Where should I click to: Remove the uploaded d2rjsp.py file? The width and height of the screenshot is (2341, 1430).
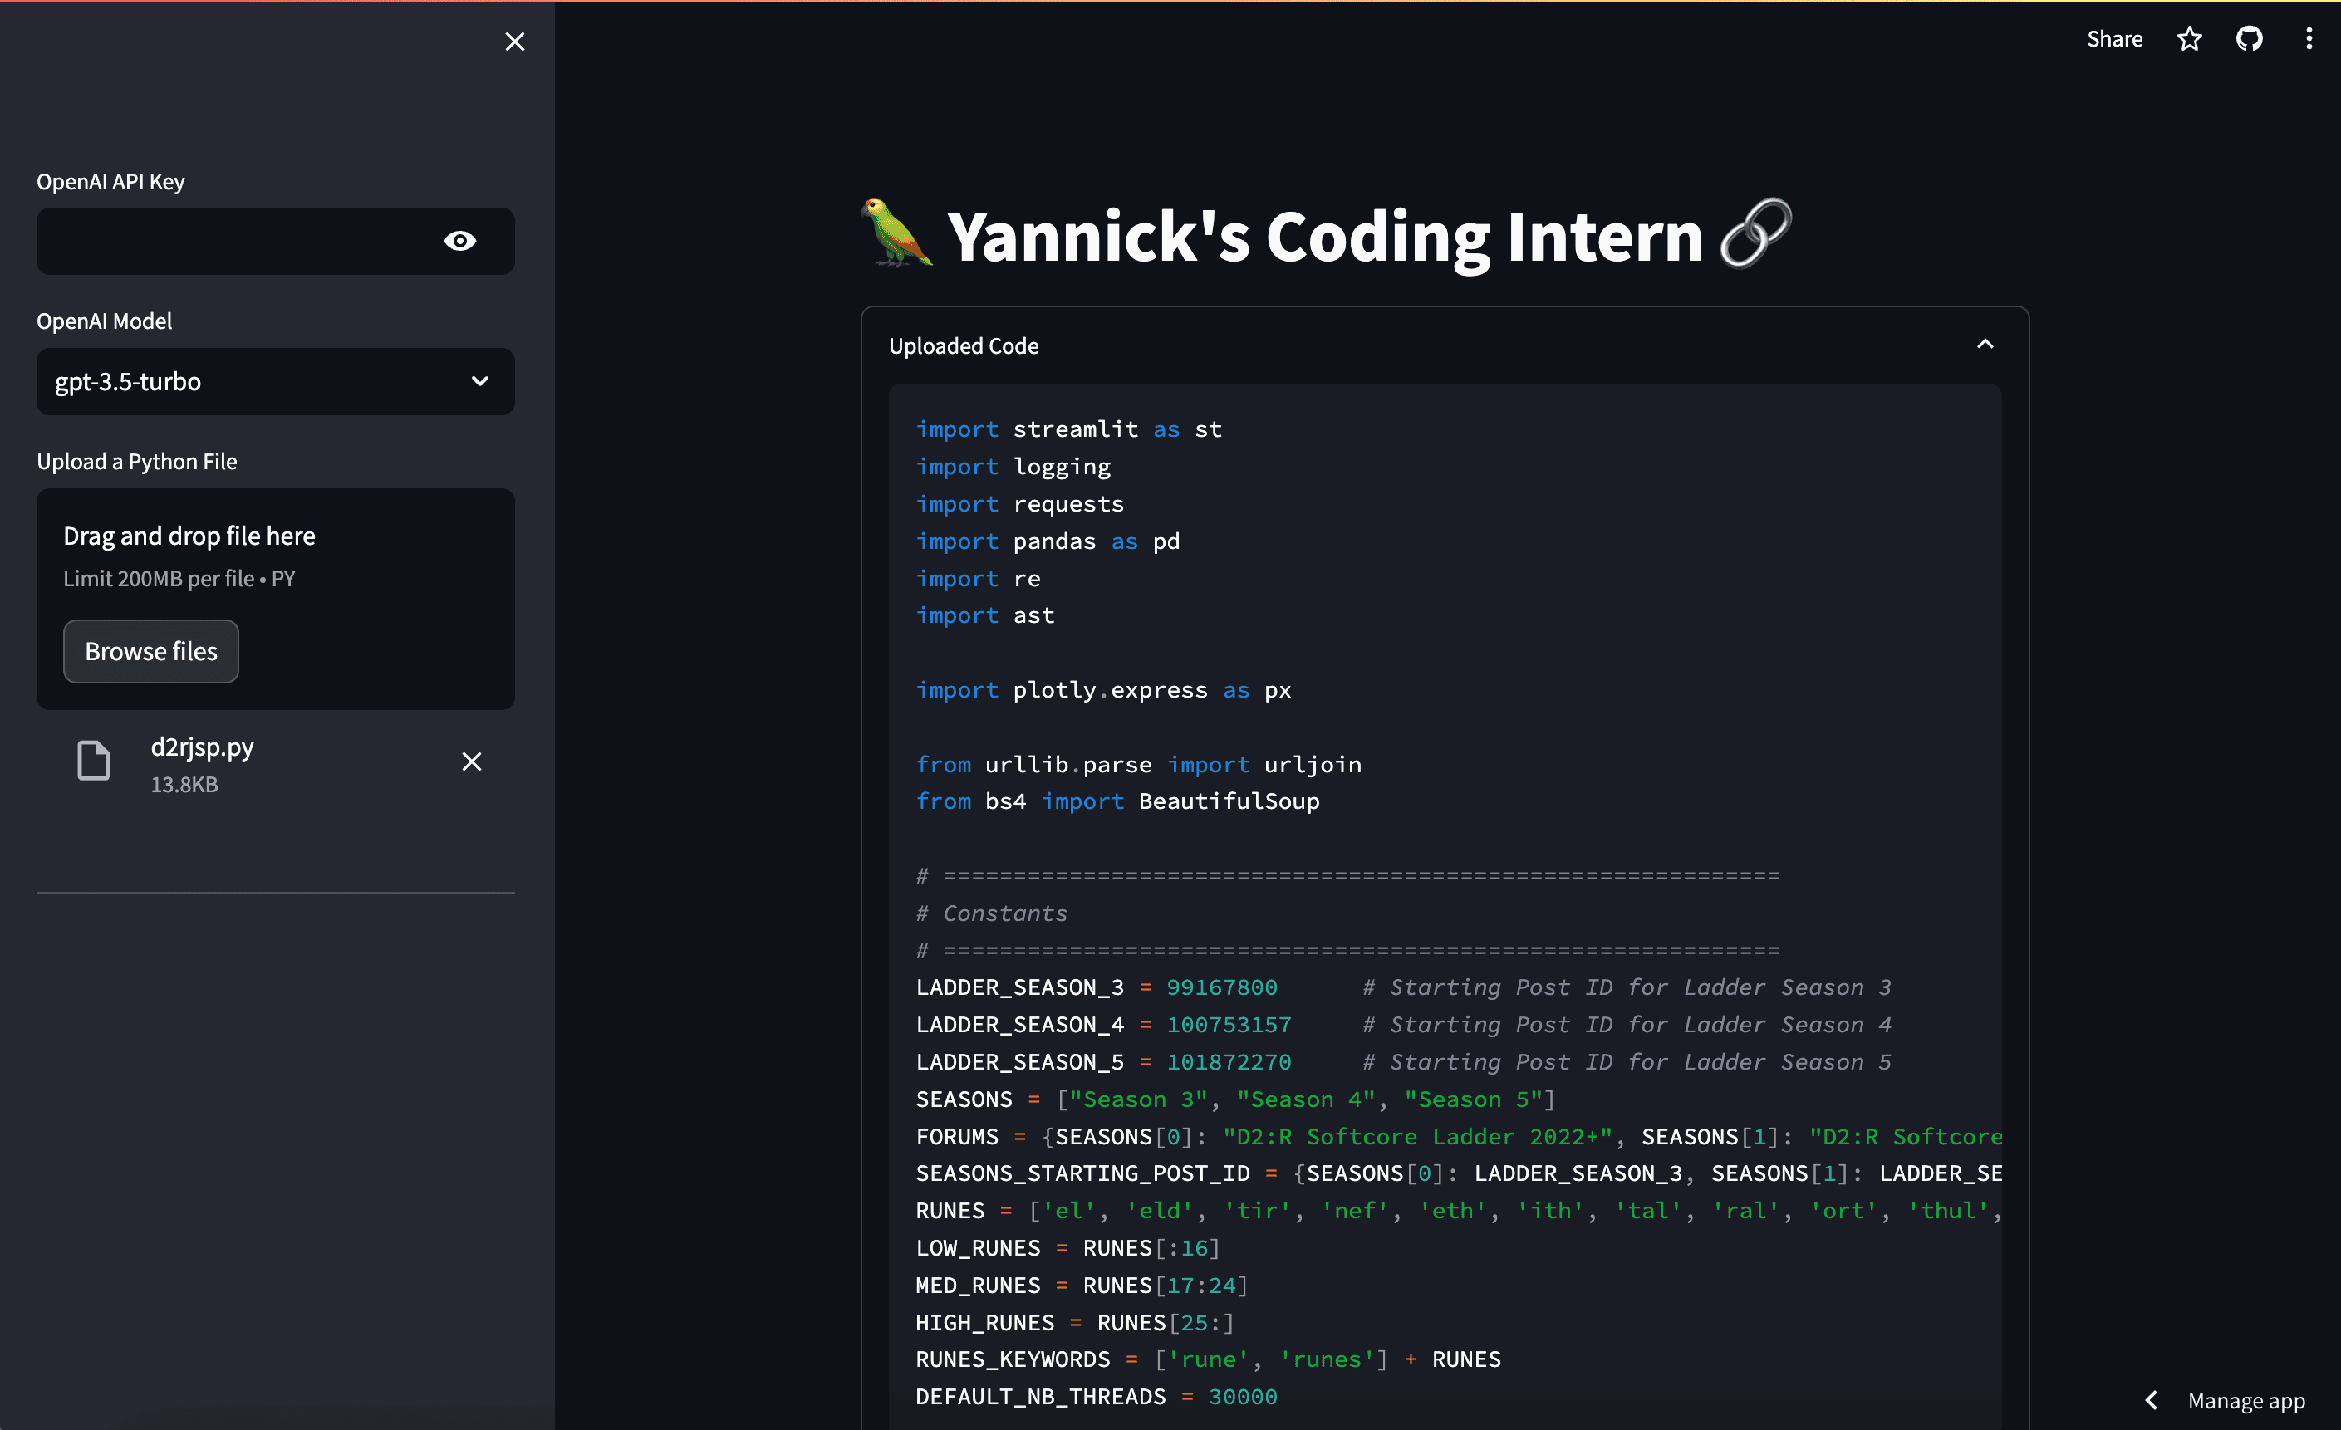[x=471, y=762]
